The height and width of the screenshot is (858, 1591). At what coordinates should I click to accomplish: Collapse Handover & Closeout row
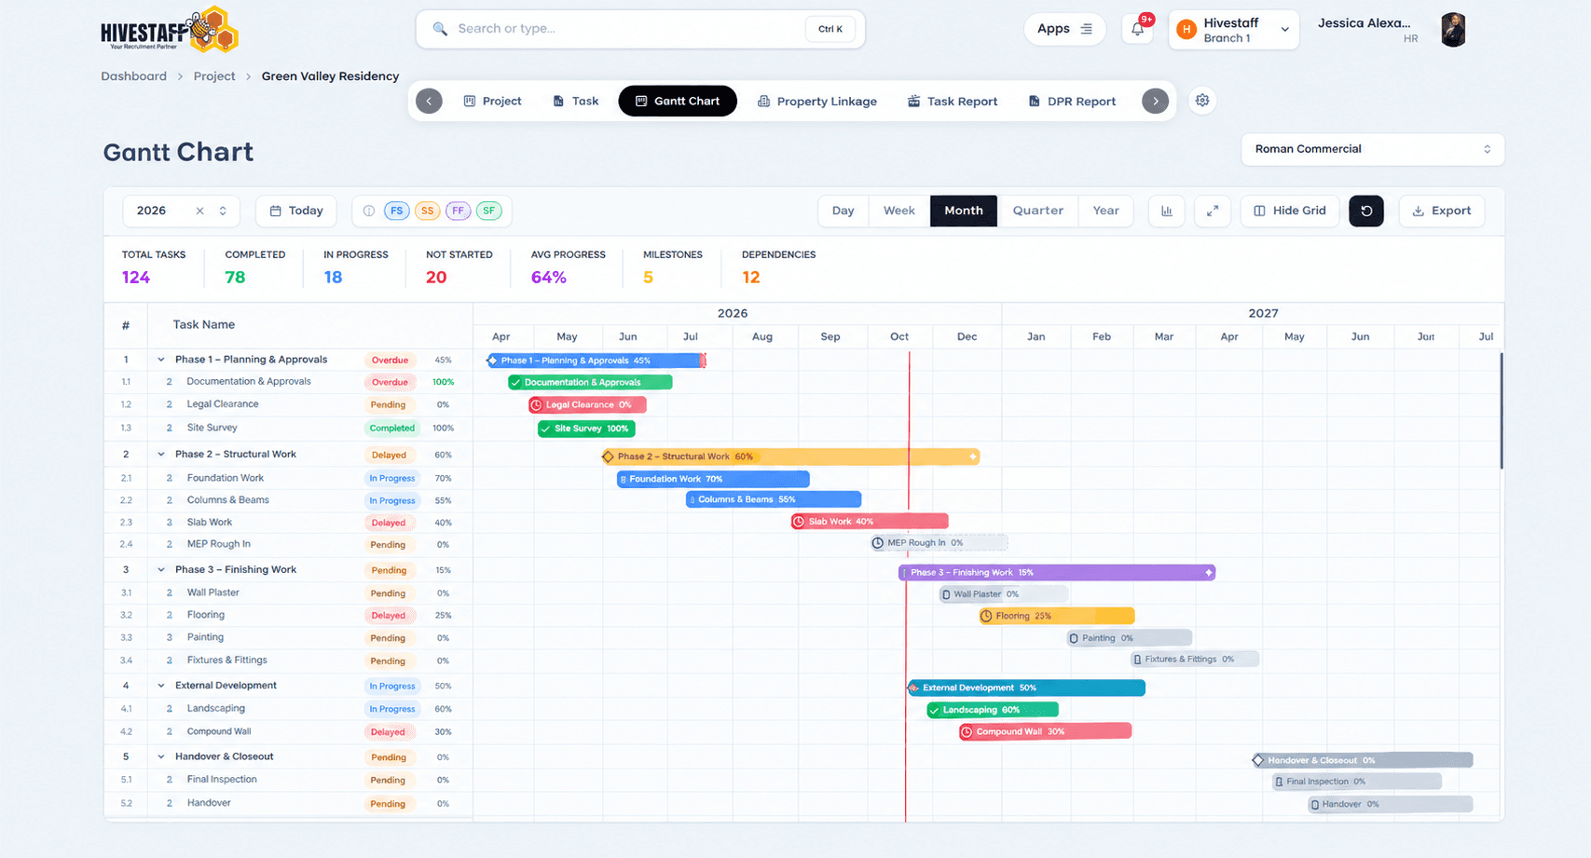pos(161,757)
